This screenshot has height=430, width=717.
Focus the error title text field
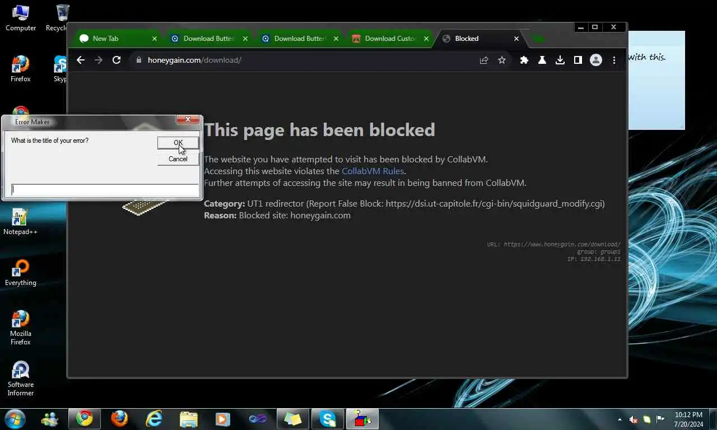[x=105, y=190]
